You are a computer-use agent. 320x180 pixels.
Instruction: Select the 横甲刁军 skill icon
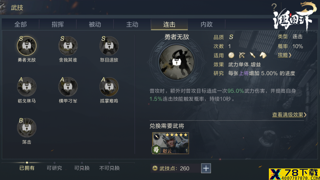(68, 87)
